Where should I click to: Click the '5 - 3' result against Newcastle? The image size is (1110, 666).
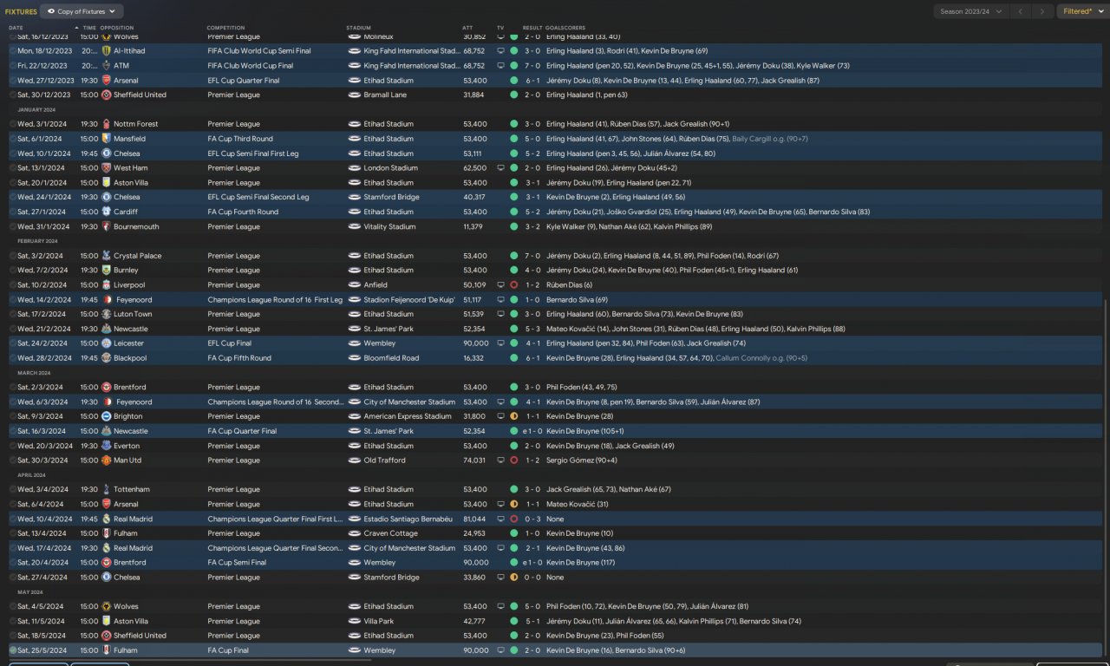pos(532,329)
